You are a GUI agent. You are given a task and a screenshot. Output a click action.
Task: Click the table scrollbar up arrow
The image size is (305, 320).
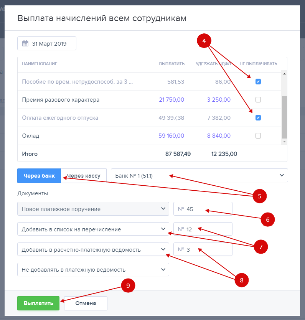click(x=284, y=74)
